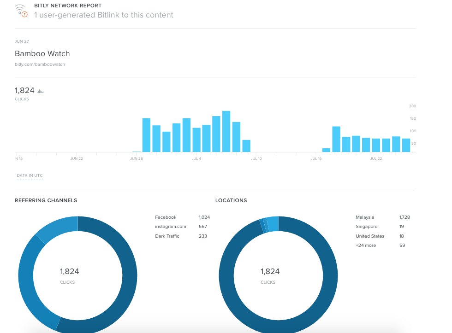
Task: Select Dark Traffic in the channels legend
Action: pos(167,236)
